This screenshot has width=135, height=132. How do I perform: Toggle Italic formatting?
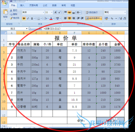(28, 18)
